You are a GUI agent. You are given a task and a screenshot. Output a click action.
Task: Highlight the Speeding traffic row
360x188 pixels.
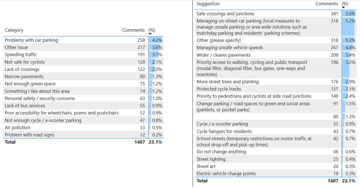click(21, 55)
